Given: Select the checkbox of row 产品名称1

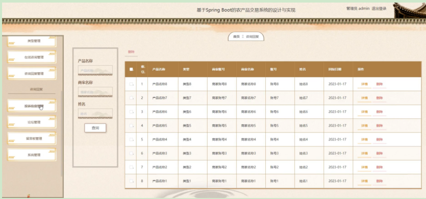Looking at the screenshot, I should [x=131, y=181].
